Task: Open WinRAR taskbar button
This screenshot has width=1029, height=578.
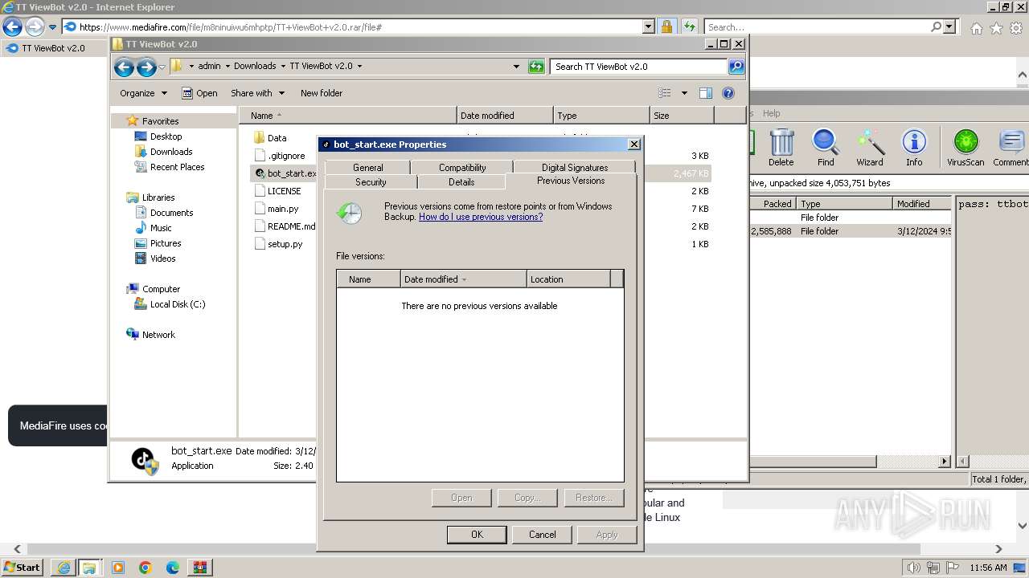Action: coord(200,568)
